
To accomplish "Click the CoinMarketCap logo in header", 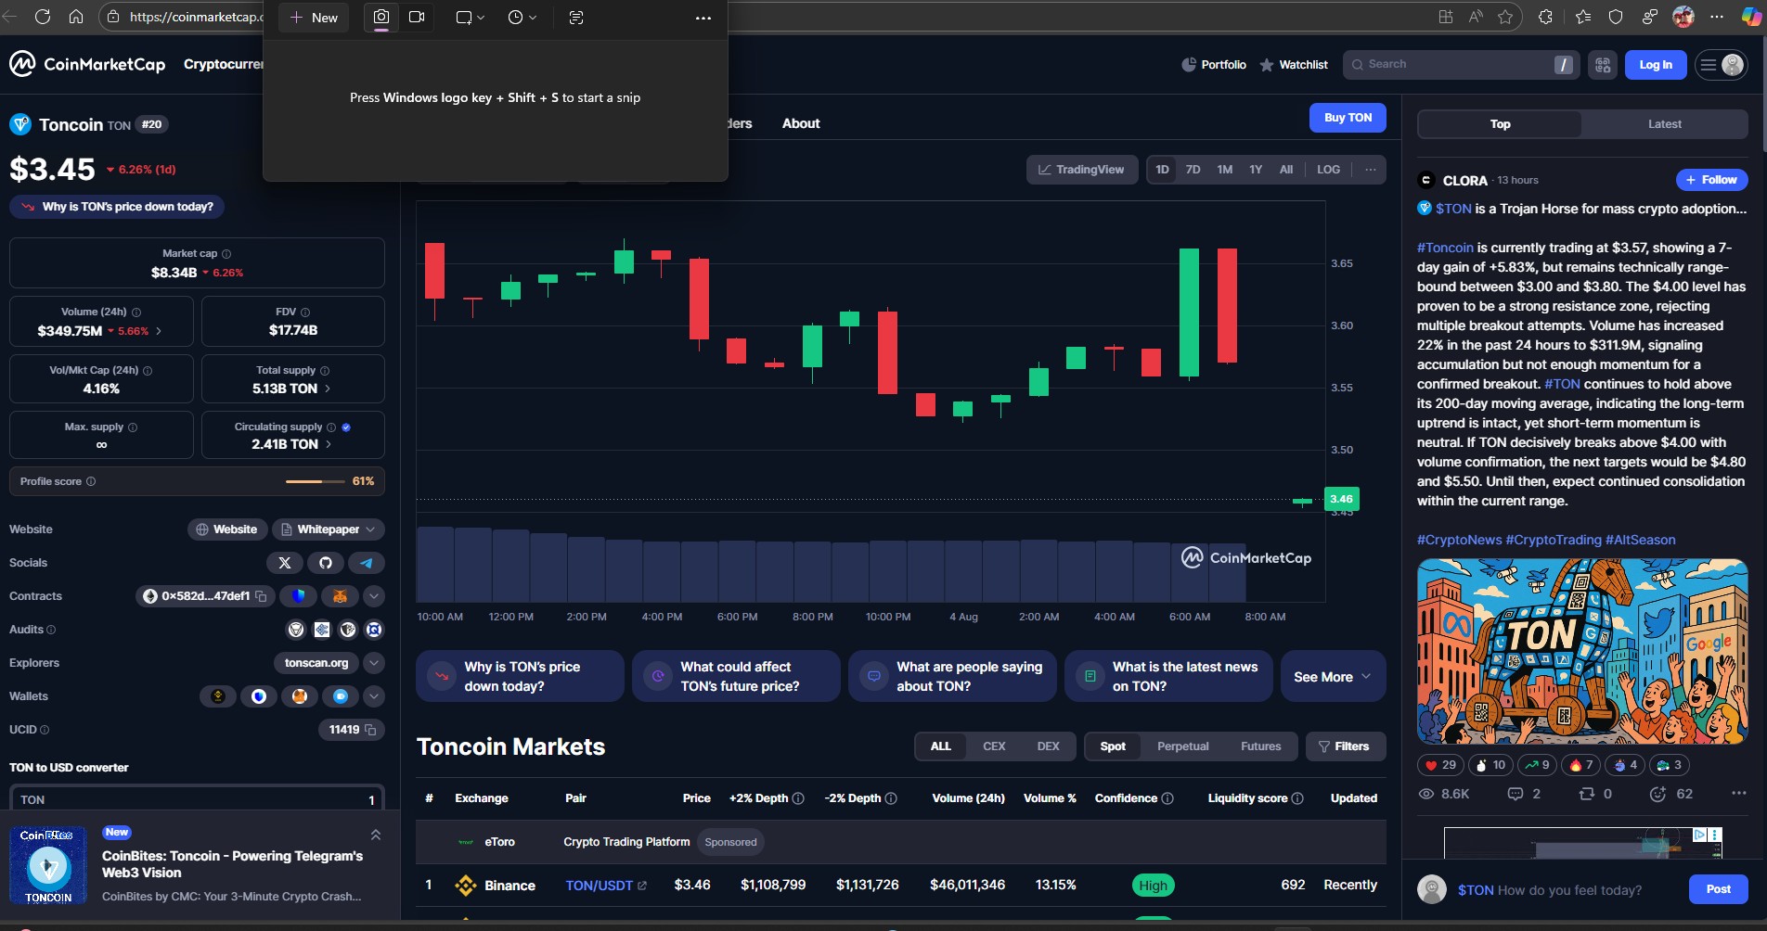I will pyautogui.click(x=87, y=64).
